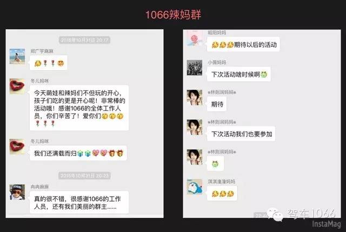Click the message bubble 下次活动啥时候啊
This screenshot has height=232, width=346.
point(239,74)
